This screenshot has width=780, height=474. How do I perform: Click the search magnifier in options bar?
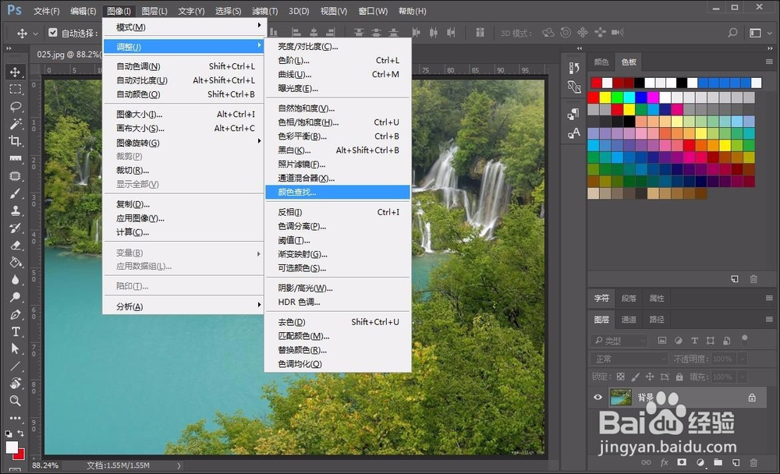[732, 33]
